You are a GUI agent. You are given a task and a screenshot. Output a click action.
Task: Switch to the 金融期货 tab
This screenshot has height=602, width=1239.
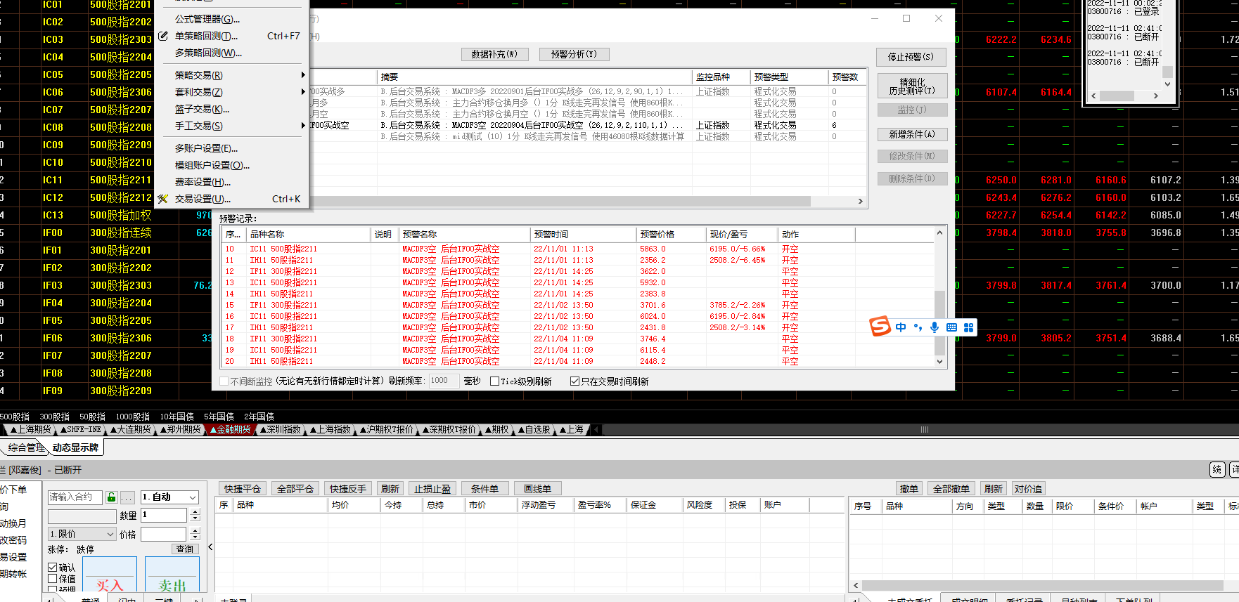coord(232,429)
